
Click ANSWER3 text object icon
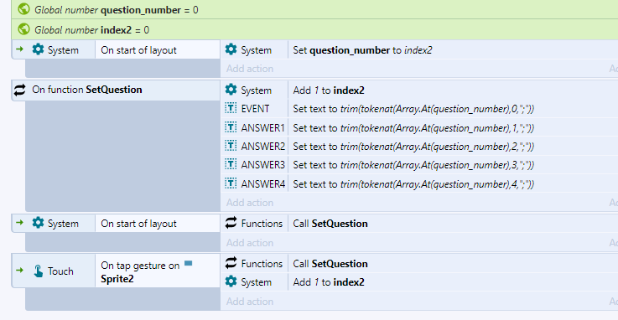click(x=231, y=164)
